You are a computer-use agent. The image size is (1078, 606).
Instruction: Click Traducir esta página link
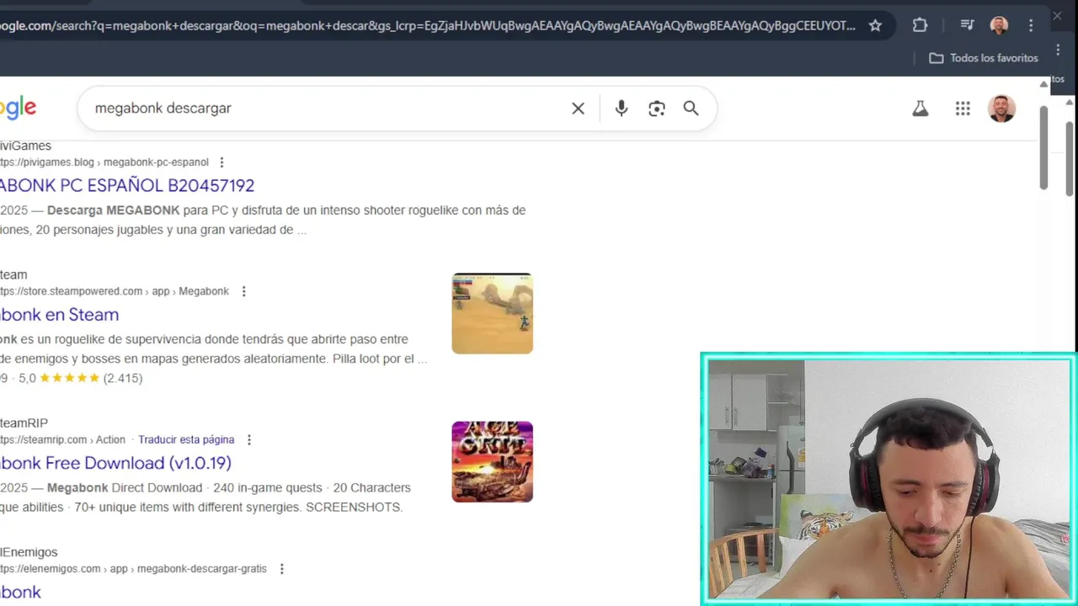tap(186, 440)
